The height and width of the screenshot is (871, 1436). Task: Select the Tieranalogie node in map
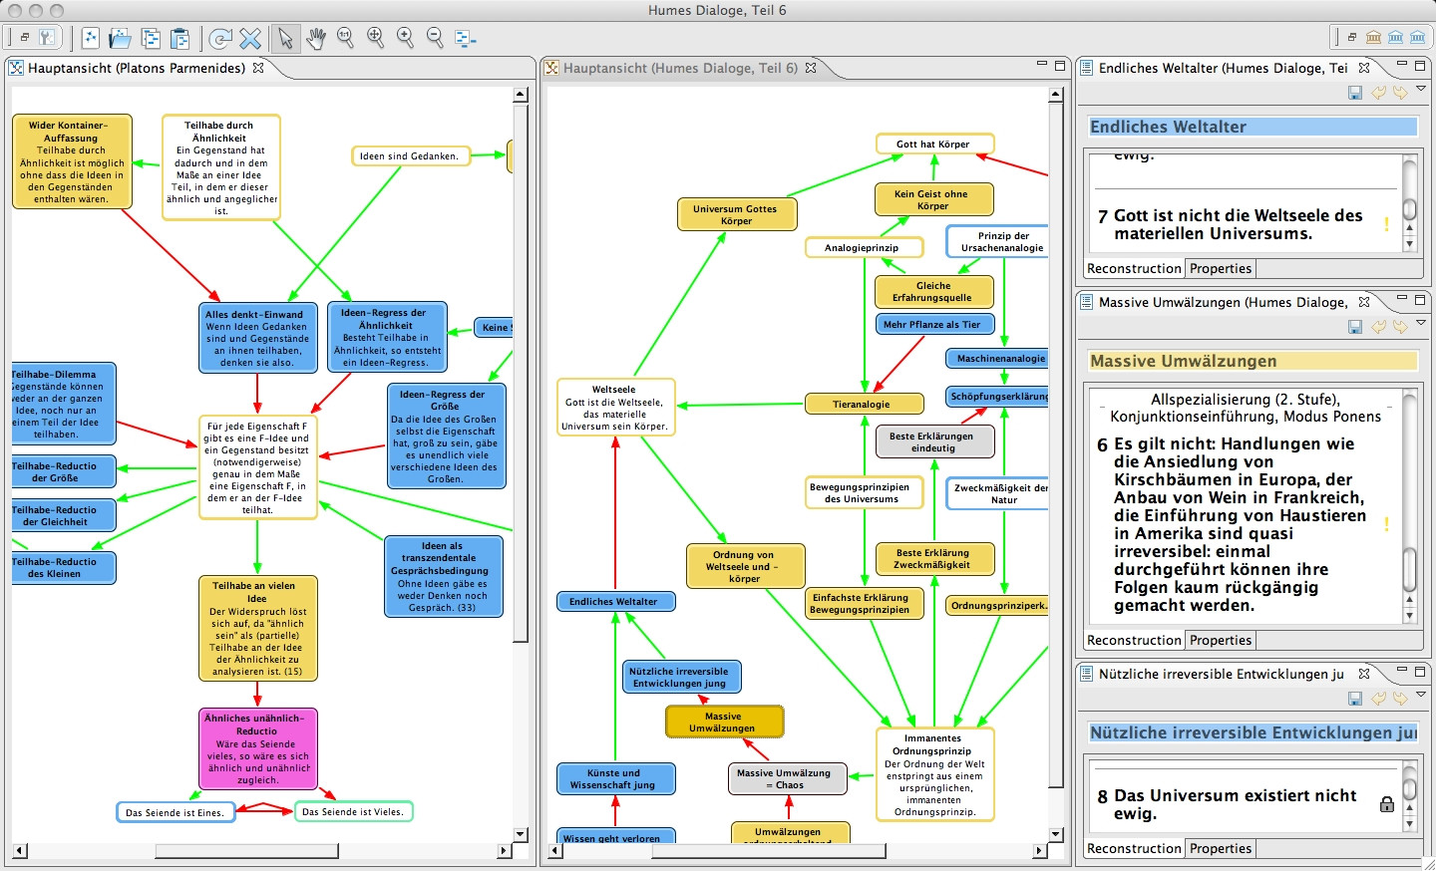coord(862,405)
